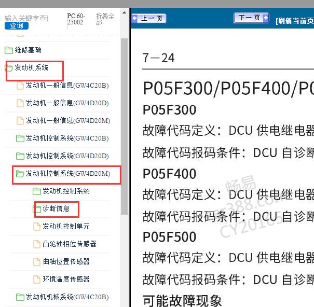Expand folder icon of 发动机机械系统(GW4C20B)
Screen dimensions: 314x307
coord(20,297)
